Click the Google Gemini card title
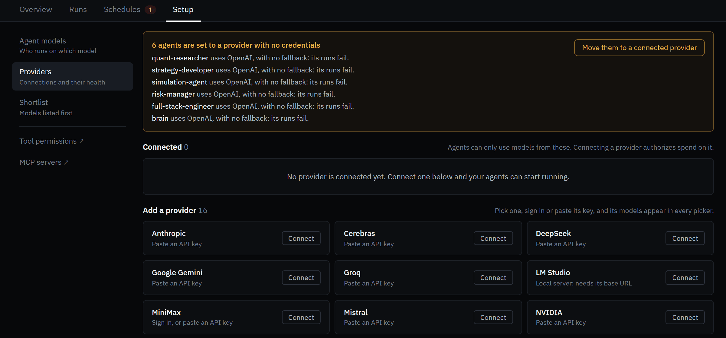 (177, 273)
